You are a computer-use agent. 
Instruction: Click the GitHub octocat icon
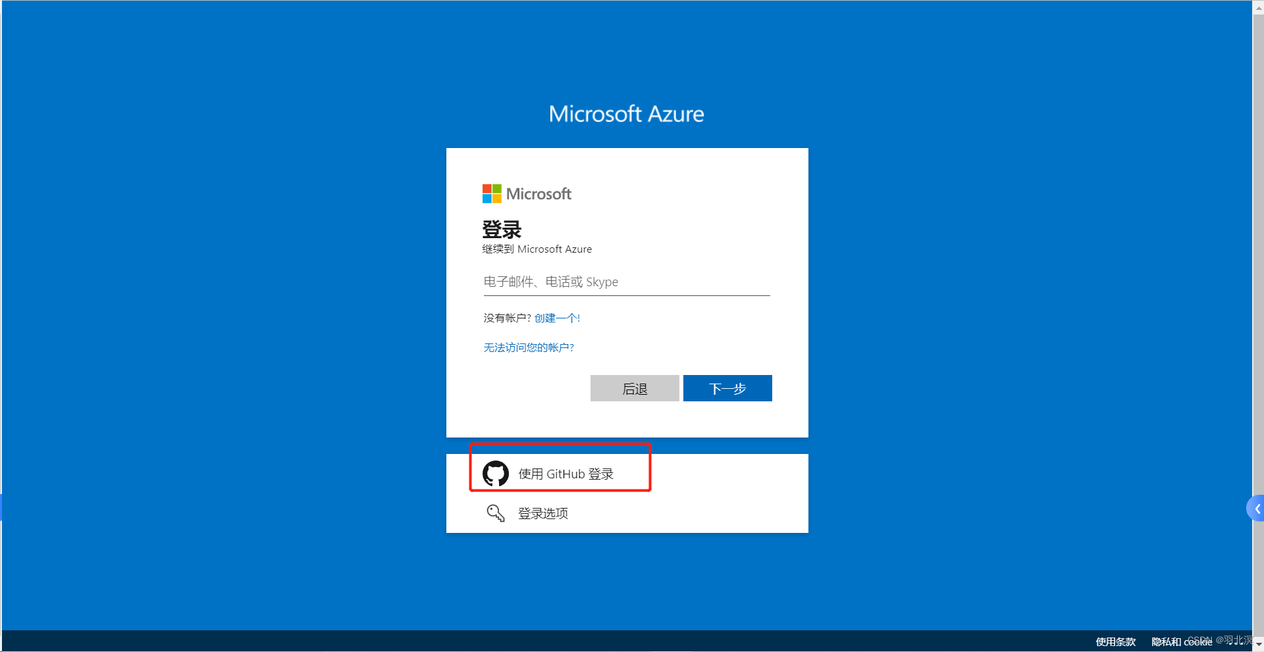pos(496,473)
